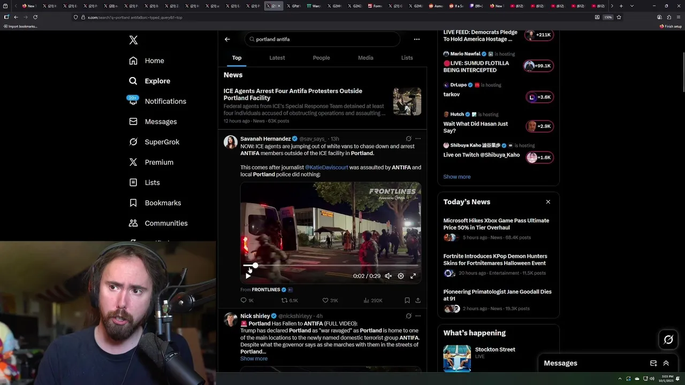This screenshot has width=685, height=385.
Task: Reply to Savanah Hernandez post
Action: coord(247,301)
